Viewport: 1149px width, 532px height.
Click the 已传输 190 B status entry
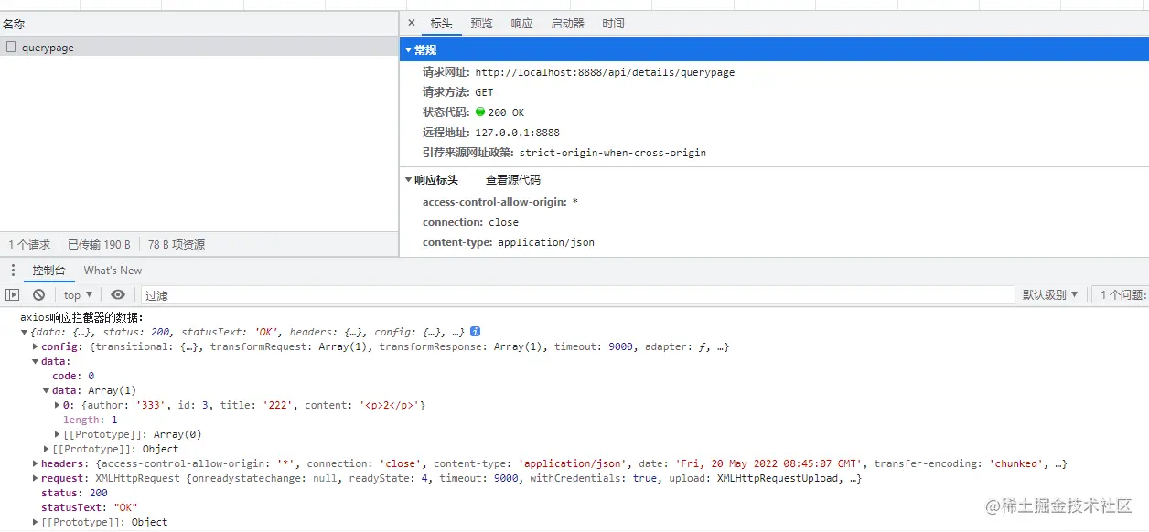tap(99, 245)
